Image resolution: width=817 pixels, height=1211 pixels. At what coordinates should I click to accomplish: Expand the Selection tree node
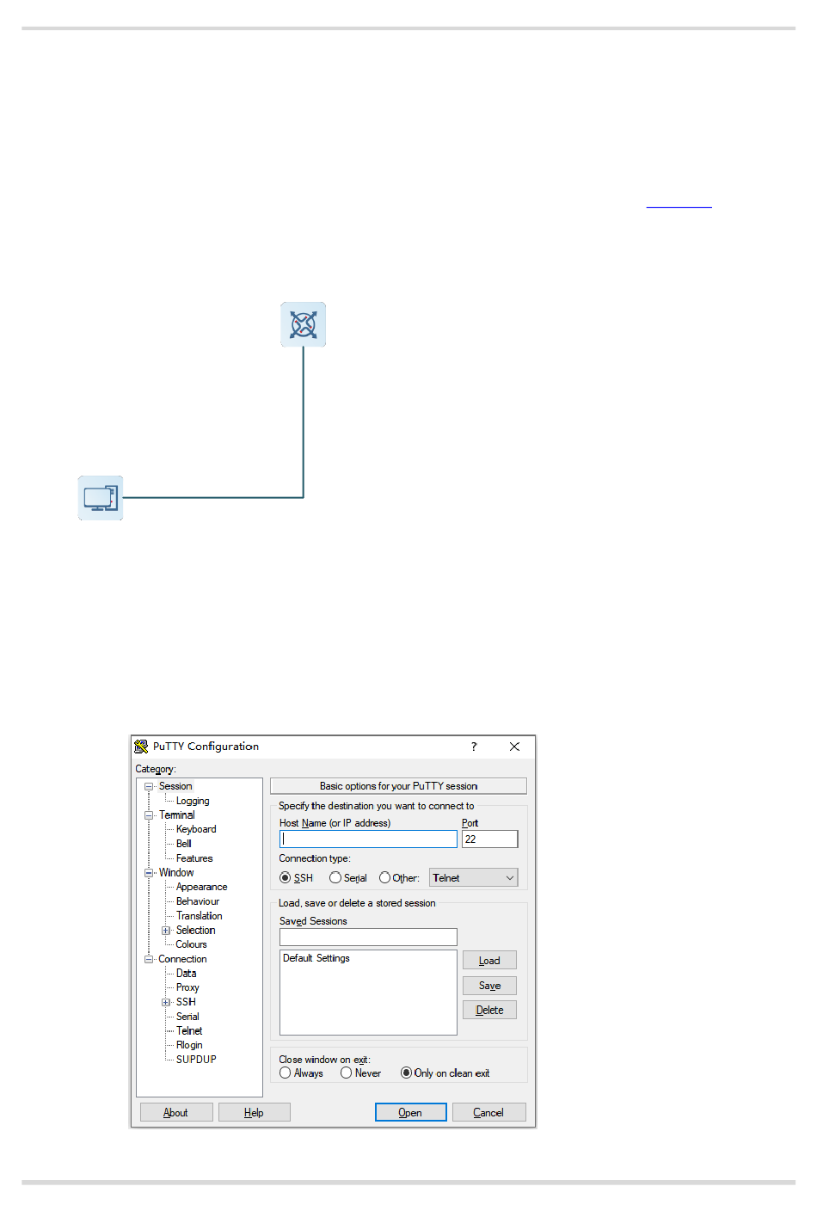point(166,931)
